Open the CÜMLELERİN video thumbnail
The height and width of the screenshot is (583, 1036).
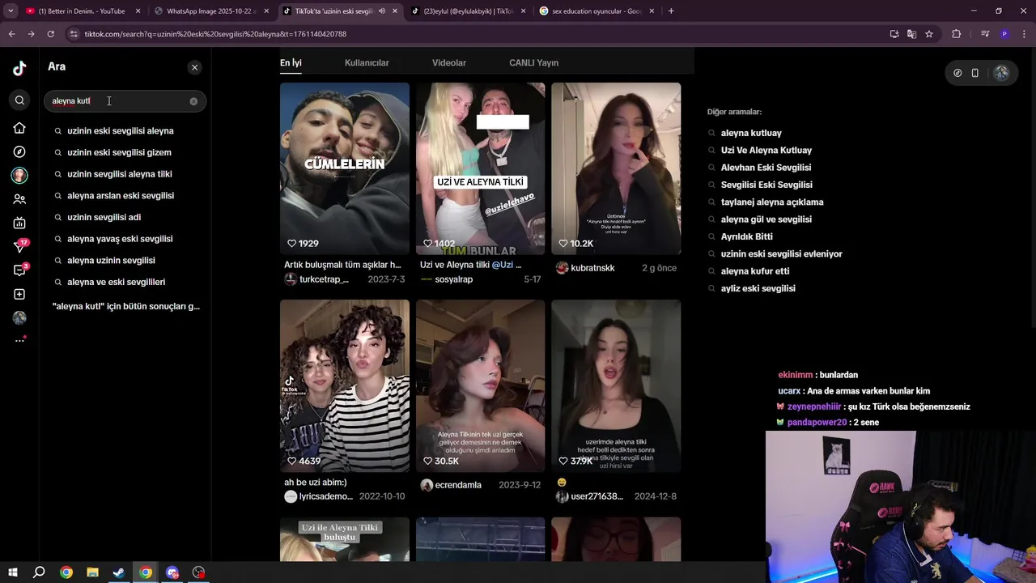pos(345,168)
